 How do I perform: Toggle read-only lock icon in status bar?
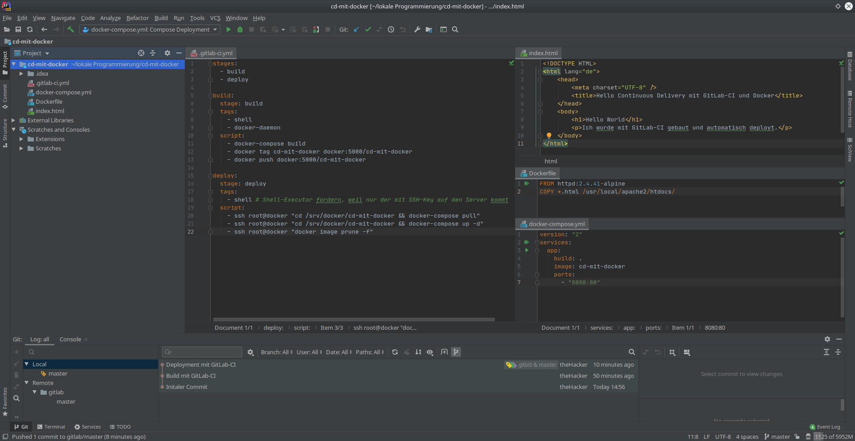pos(797,437)
